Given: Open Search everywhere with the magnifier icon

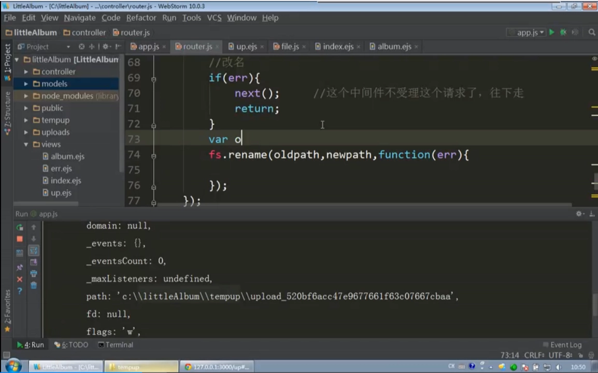Looking at the screenshot, I should pos(592,32).
